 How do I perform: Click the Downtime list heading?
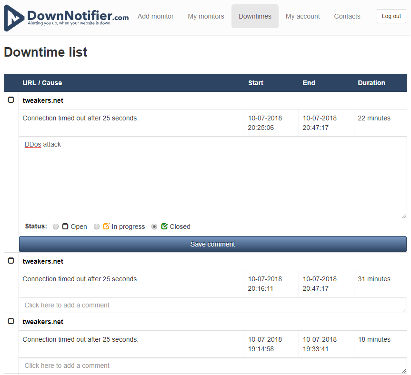(46, 52)
